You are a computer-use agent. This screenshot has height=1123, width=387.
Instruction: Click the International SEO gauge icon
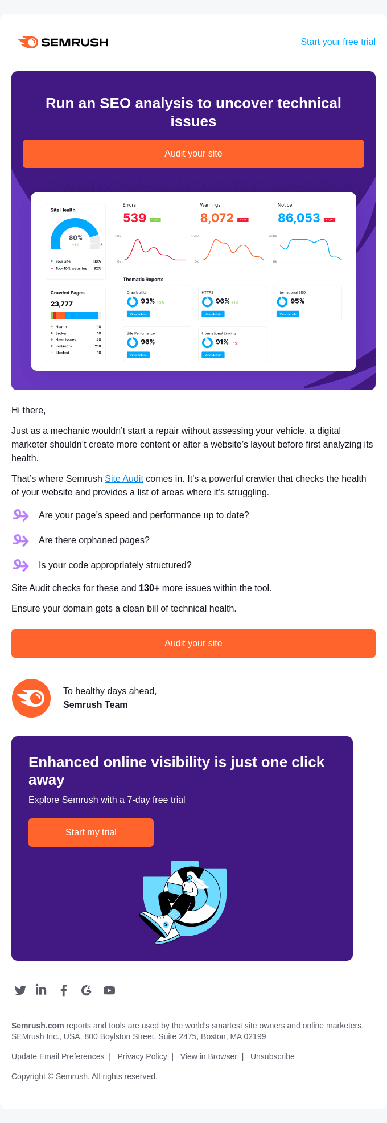[282, 301]
